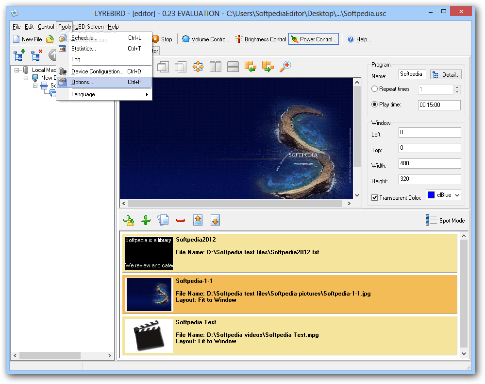The image size is (485, 384).
Task: Click the Detail button
Action: click(x=446, y=75)
